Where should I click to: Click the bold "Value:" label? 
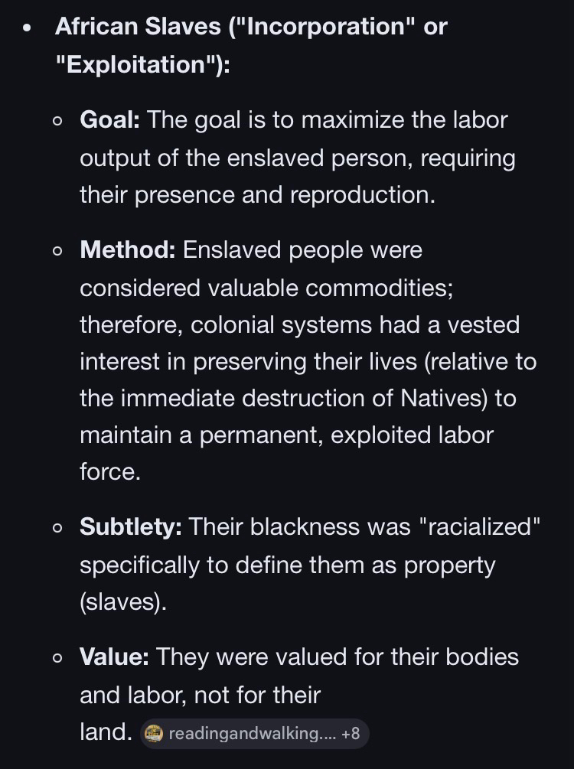pos(114,657)
